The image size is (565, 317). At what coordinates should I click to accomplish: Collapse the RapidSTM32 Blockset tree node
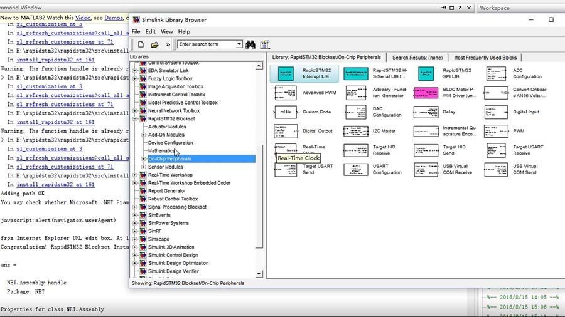click(135, 118)
